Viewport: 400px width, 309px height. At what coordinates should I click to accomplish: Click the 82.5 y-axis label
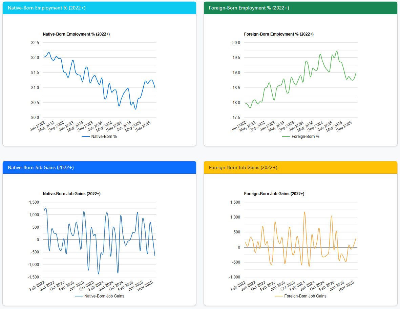point(35,43)
